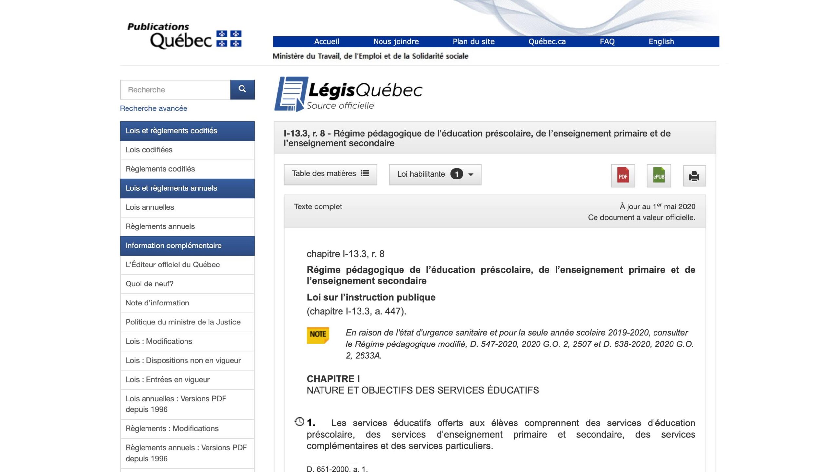Click the LégisQuébec logo
This screenshot has height=472, width=839.
tap(348, 94)
